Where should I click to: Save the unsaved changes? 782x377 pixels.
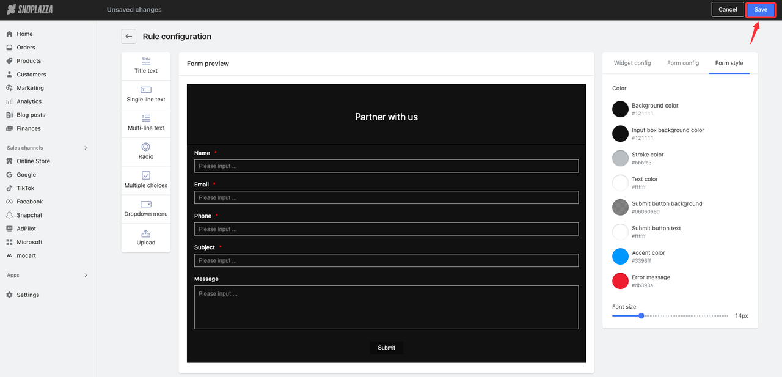(x=760, y=10)
